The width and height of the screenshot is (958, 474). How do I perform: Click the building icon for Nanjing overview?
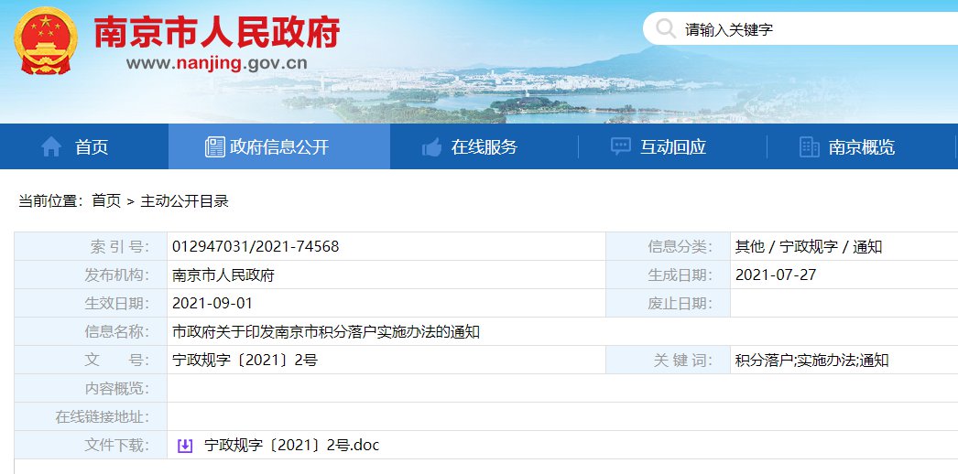coord(809,146)
